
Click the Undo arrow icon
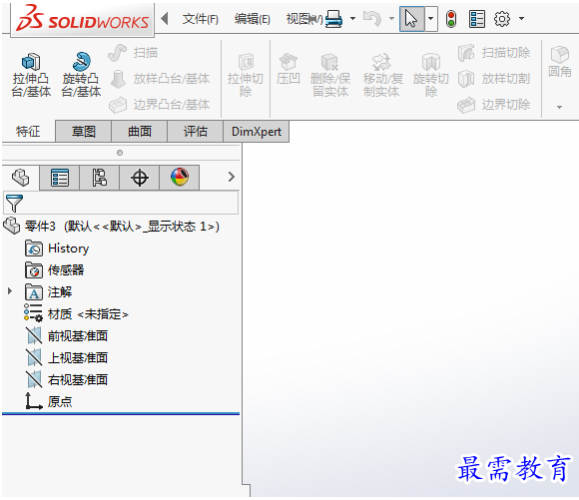tap(372, 19)
